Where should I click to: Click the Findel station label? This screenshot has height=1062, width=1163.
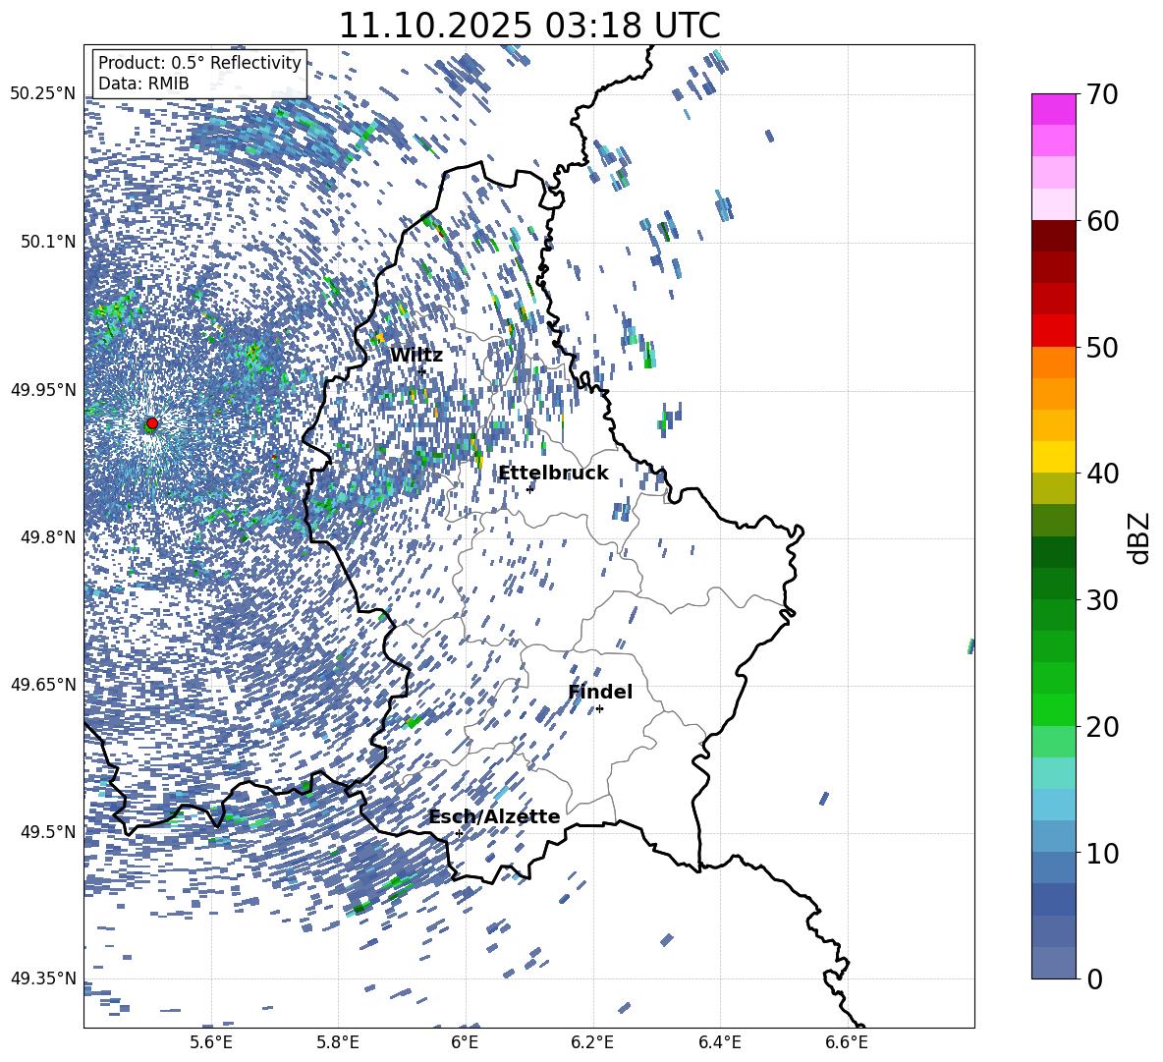pos(600,693)
